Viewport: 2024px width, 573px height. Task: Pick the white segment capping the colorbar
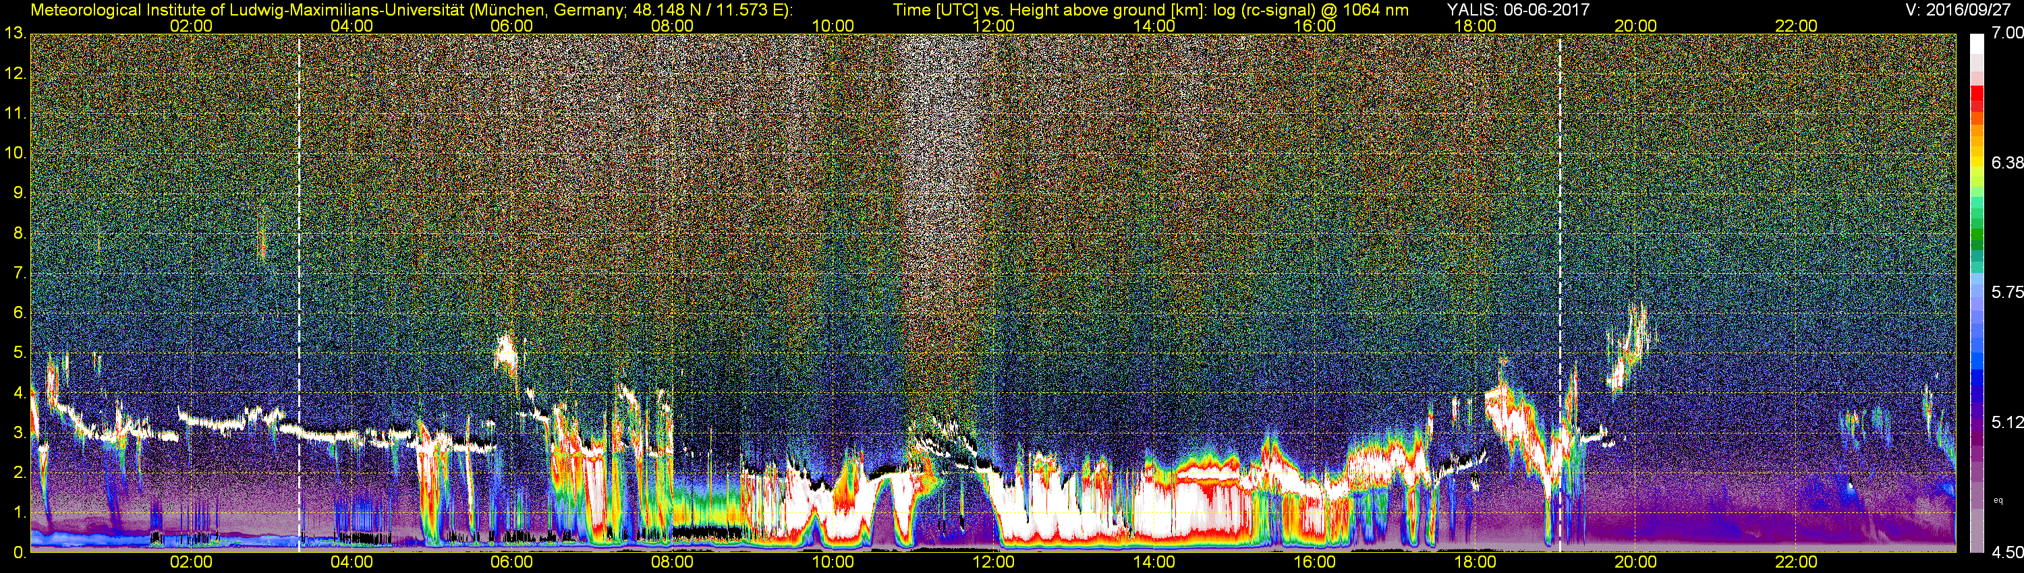click(x=1977, y=44)
